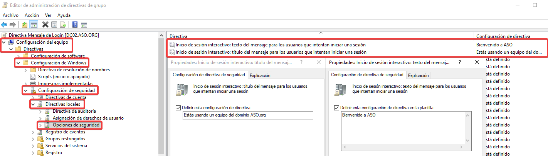Image resolution: width=548 pixels, height=156 pixels.
Task: Toggle 'Definir esta configuración de directiva en la plantilla'
Action: coord(337,108)
